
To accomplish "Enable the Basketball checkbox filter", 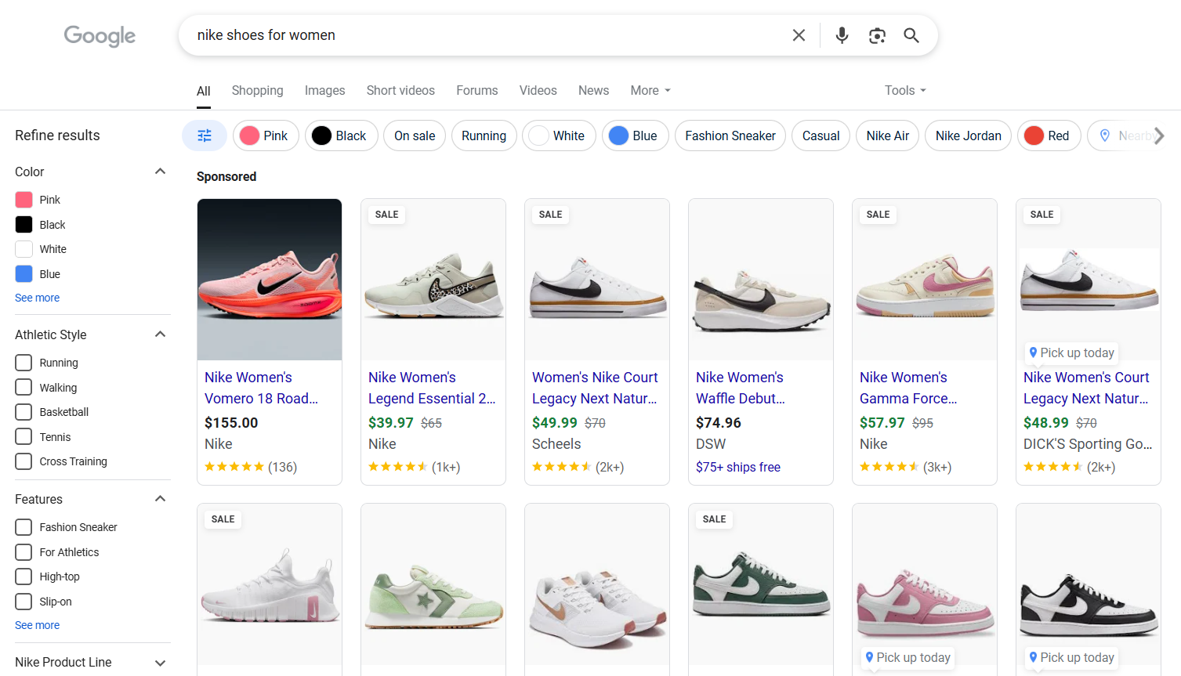I will (24, 412).
